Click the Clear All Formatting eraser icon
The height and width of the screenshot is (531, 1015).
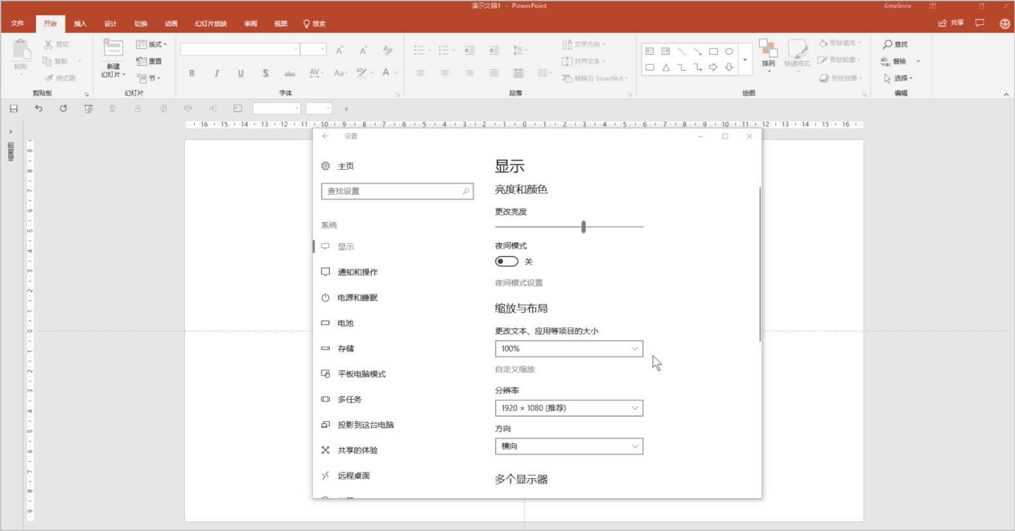click(x=388, y=50)
